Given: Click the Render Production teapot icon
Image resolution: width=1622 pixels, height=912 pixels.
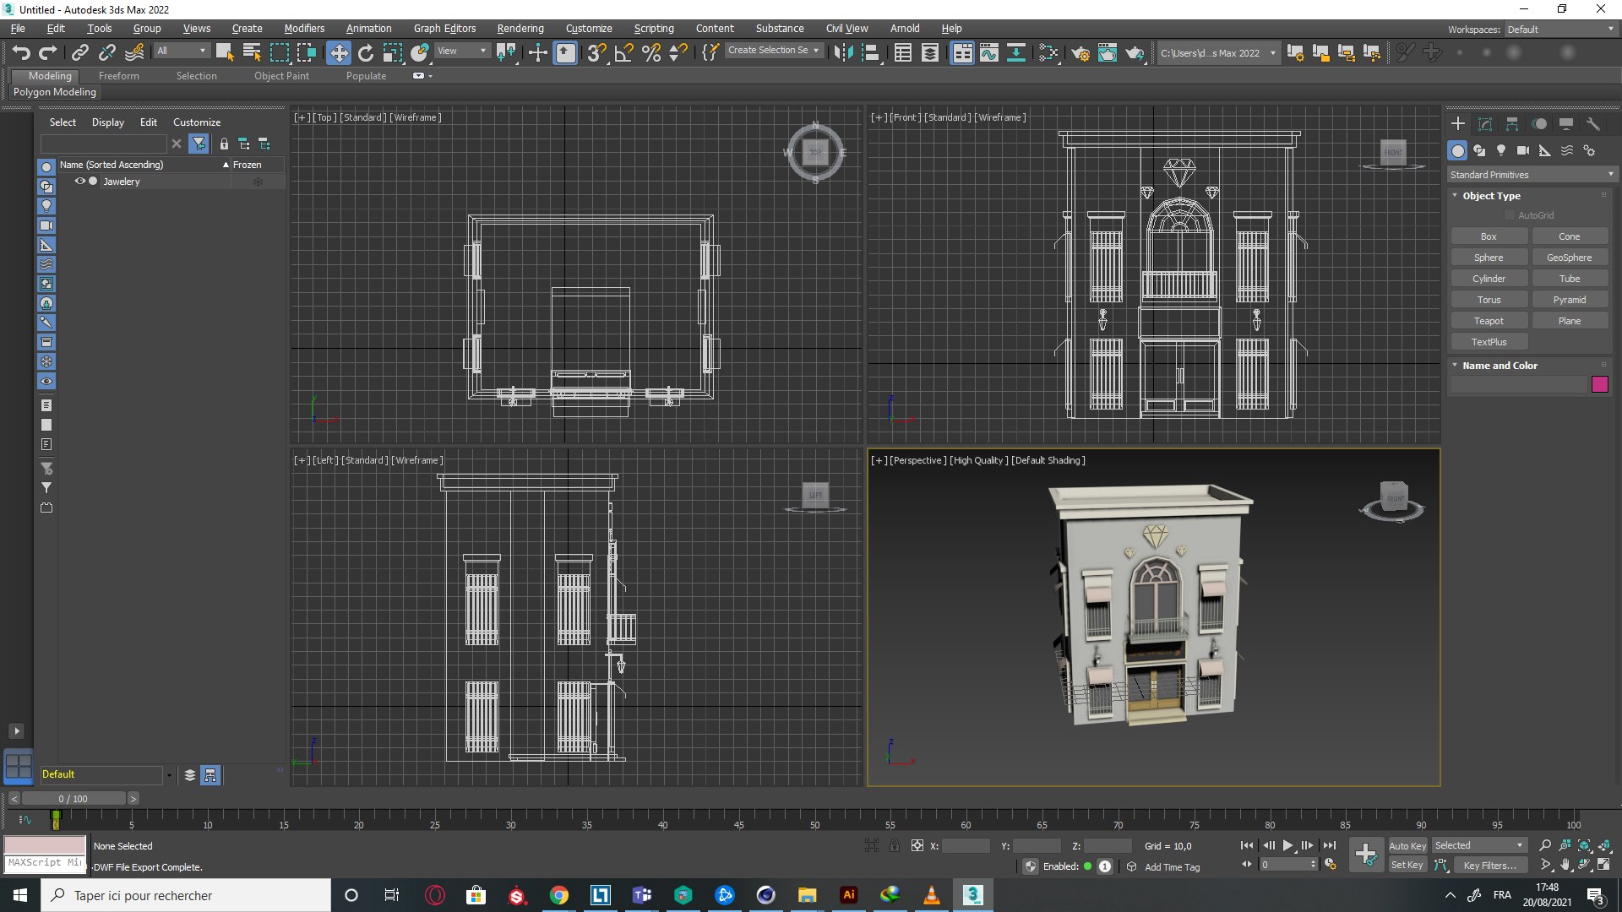Looking at the screenshot, I should pyautogui.click(x=1135, y=52).
